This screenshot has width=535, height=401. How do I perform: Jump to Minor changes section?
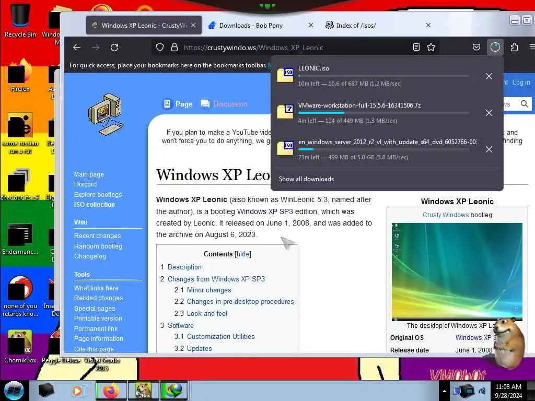pyautogui.click(x=209, y=290)
